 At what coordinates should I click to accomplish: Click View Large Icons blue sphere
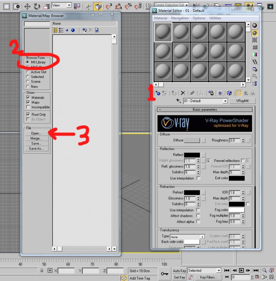(x=73, y=30)
